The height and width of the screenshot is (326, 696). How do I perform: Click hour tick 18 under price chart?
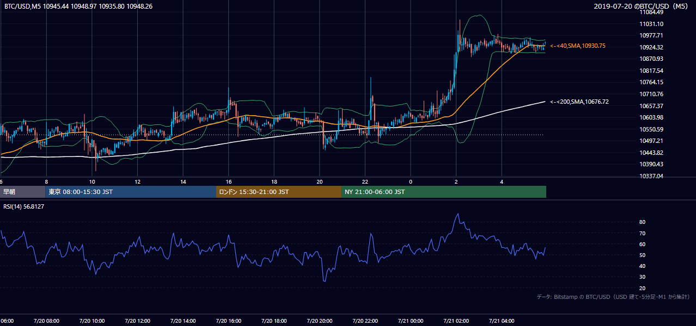point(274,181)
